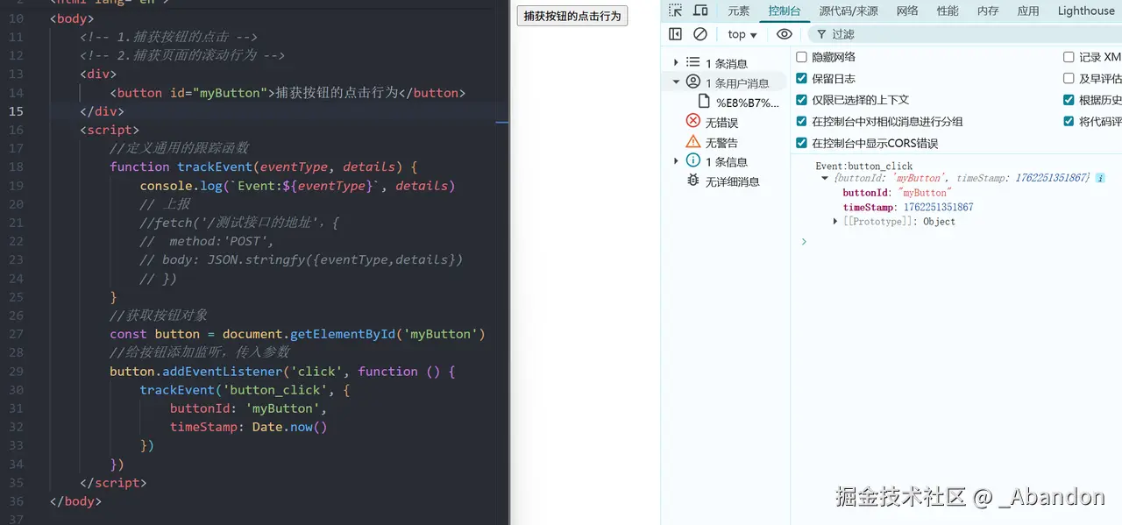This screenshot has height=525, width=1122.
Task: Uncheck the 保留日志 checkbox
Action: tap(801, 78)
